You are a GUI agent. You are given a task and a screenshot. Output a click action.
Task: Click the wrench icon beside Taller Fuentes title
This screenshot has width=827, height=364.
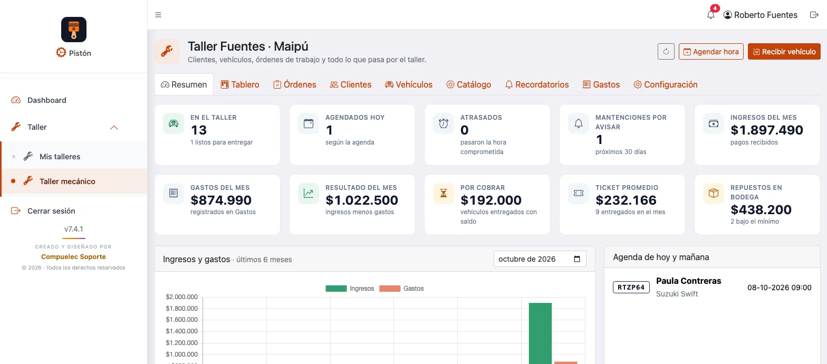[x=167, y=52]
